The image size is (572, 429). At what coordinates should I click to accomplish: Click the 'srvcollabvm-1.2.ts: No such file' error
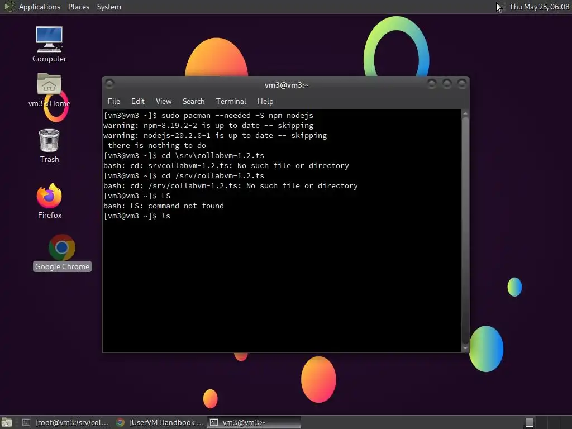point(226,165)
